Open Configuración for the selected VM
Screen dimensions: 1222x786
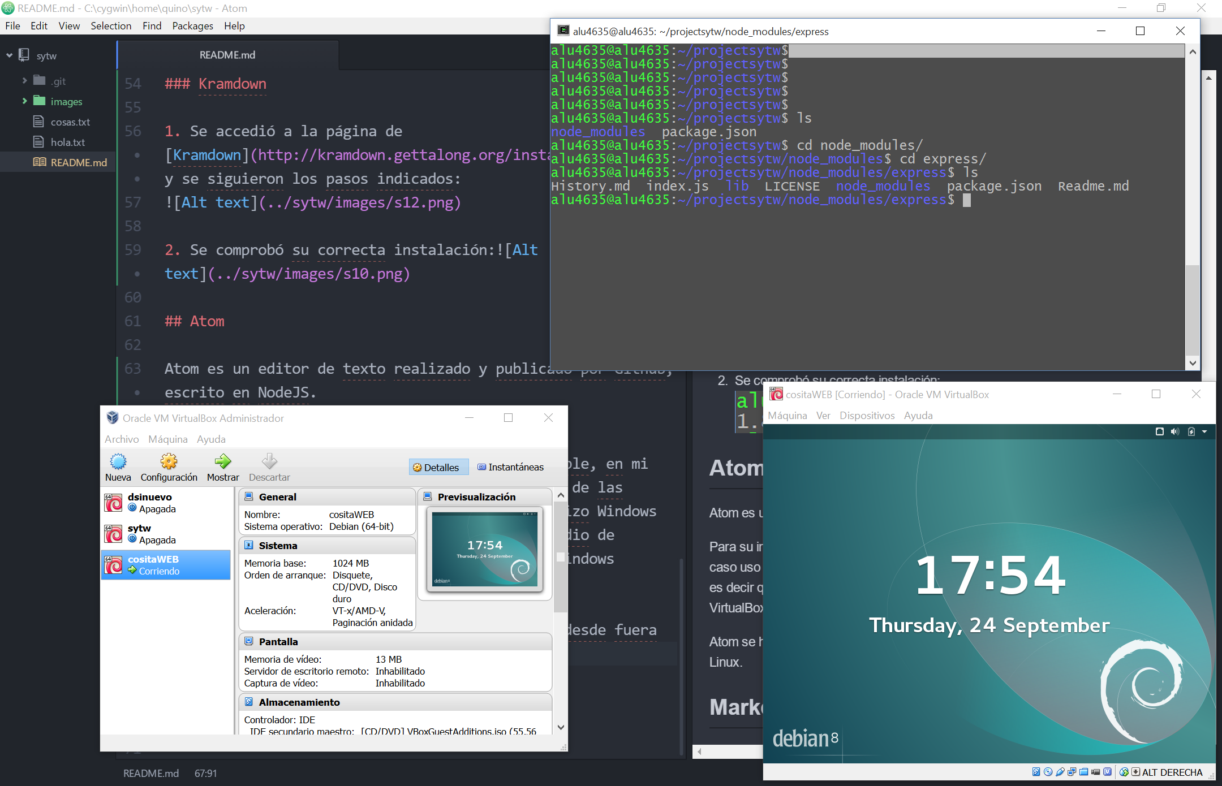(x=169, y=463)
